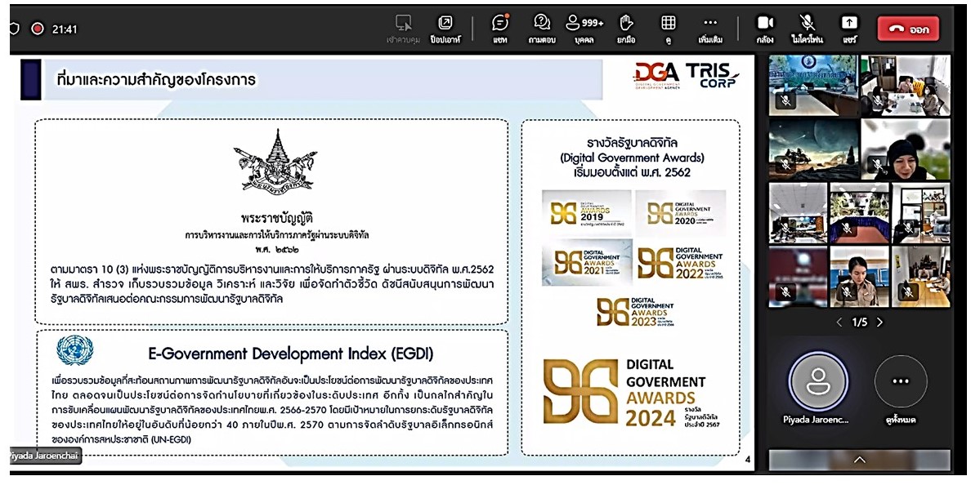Click the United Nations emblem beside EGDI

click(75, 350)
